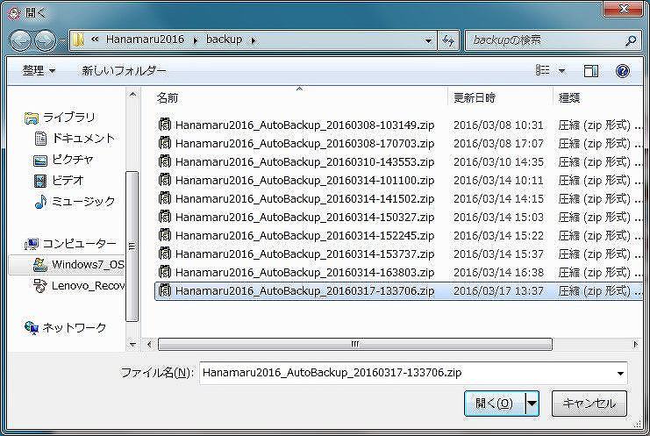Screen dimensions: 650x436
Task: Click the date 2016/03/10 14:35
Action: coord(498,161)
